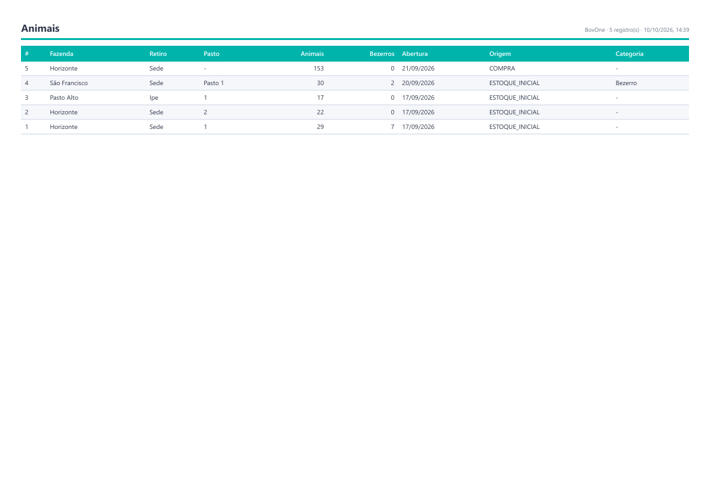Click the Origem column header
Viewport: 710px width, 500px height.
(500, 54)
